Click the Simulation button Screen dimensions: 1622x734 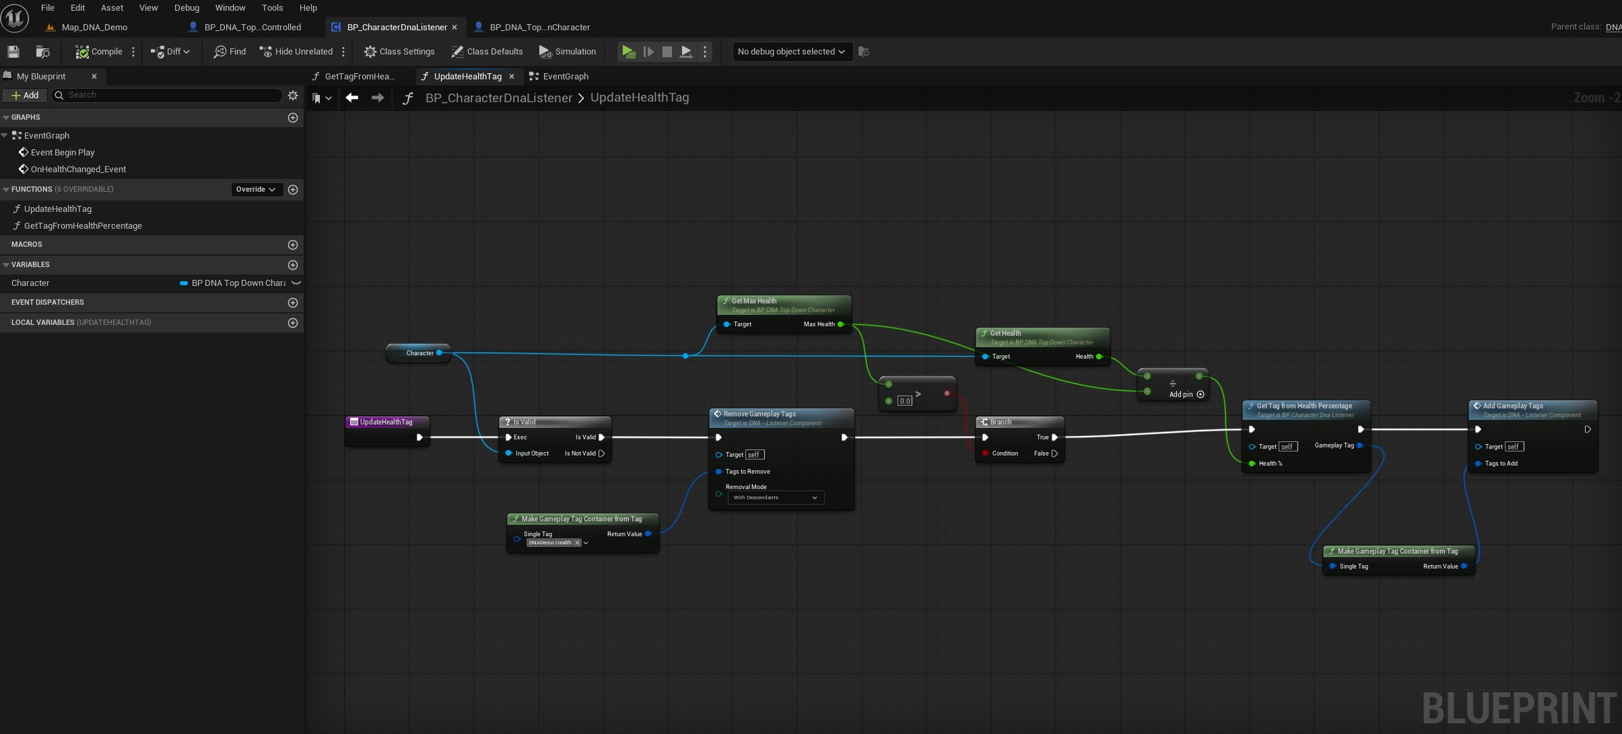pos(568,52)
